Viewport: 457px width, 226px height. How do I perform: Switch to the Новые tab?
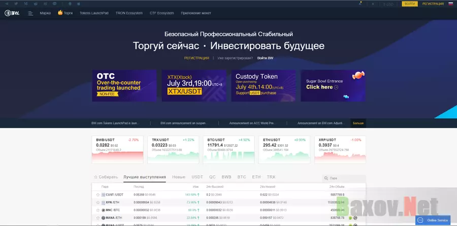point(179,177)
